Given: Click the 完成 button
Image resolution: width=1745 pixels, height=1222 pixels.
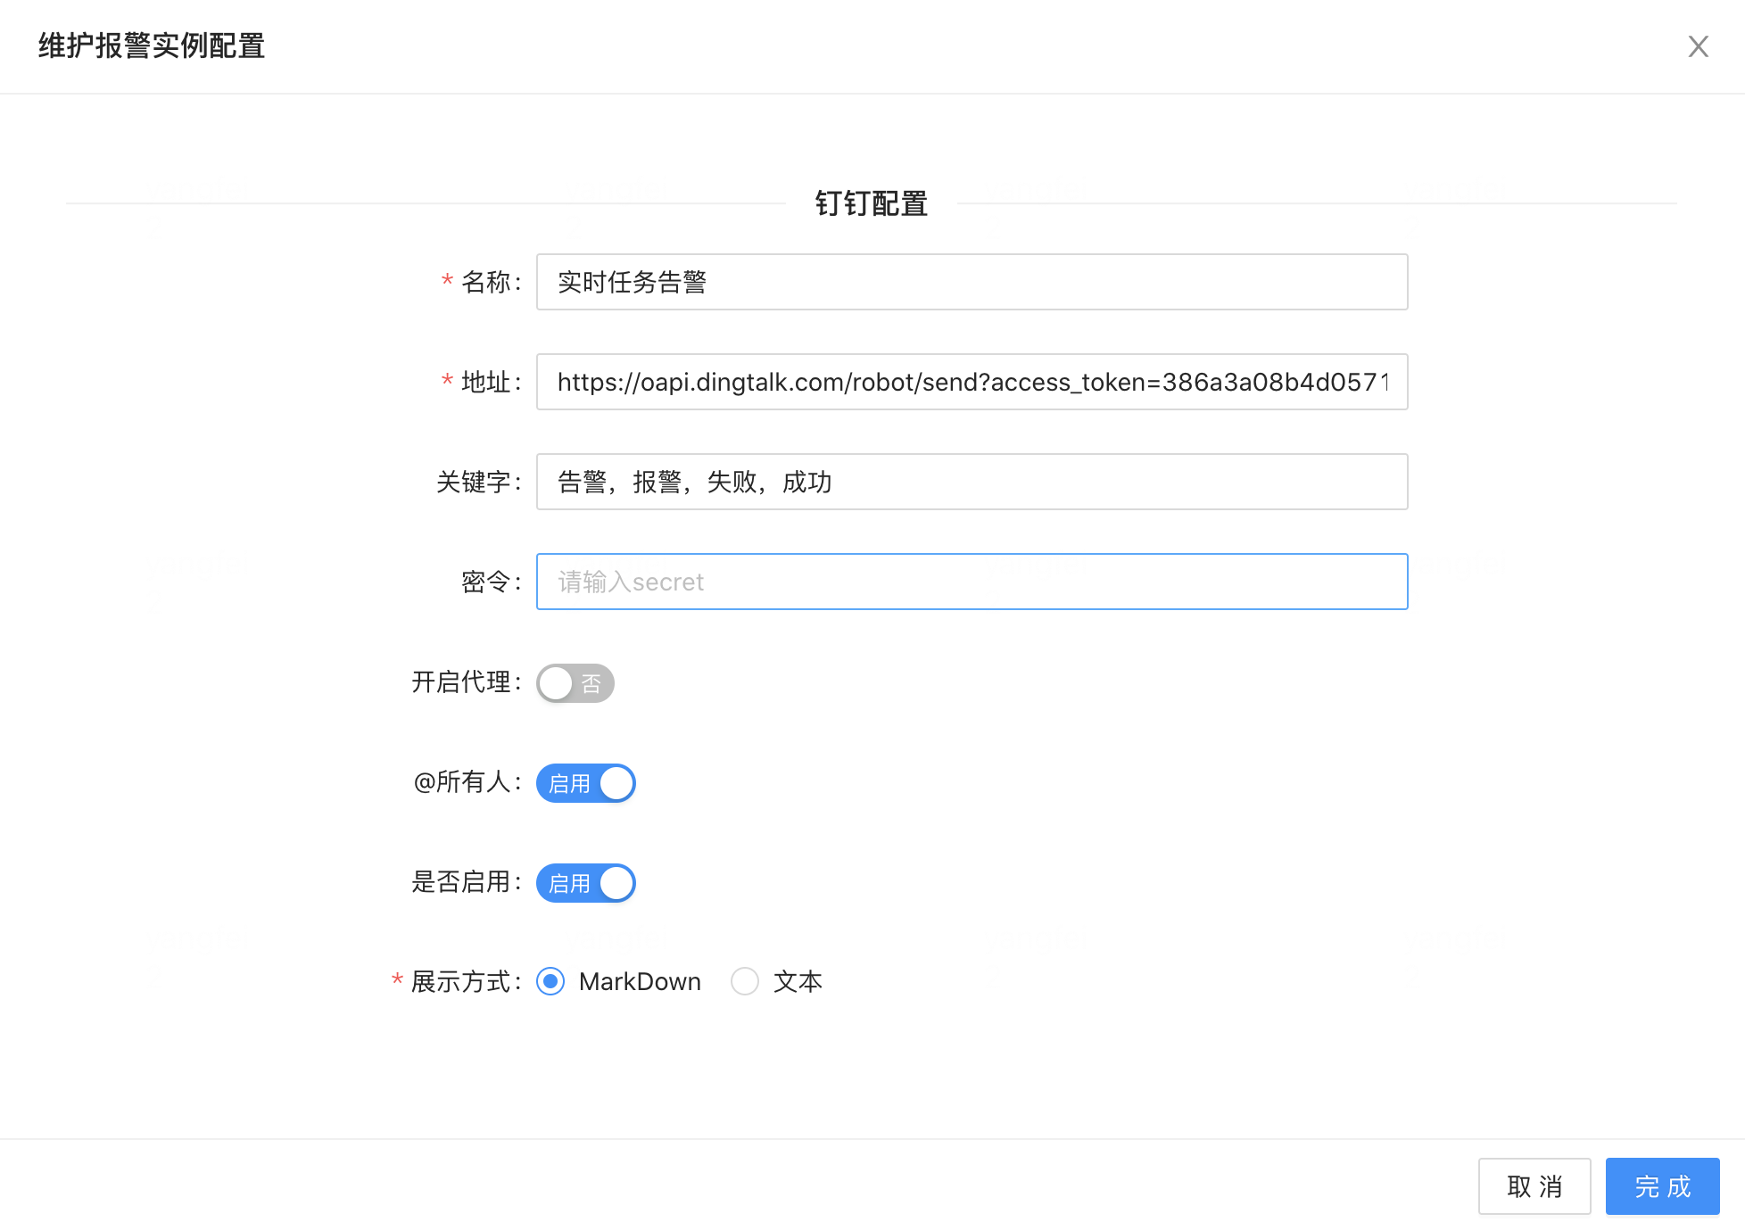Looking at the screenshot, I should click(1663, 1186).
